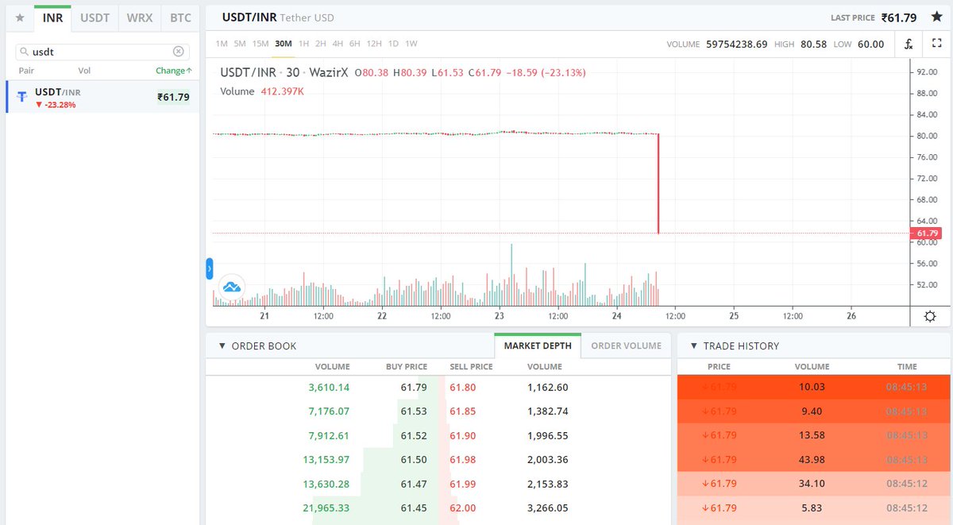953x525 pixels.
Task: Click the Tether coin logo beside USDT/INR
Action: (x=21, y=96)
